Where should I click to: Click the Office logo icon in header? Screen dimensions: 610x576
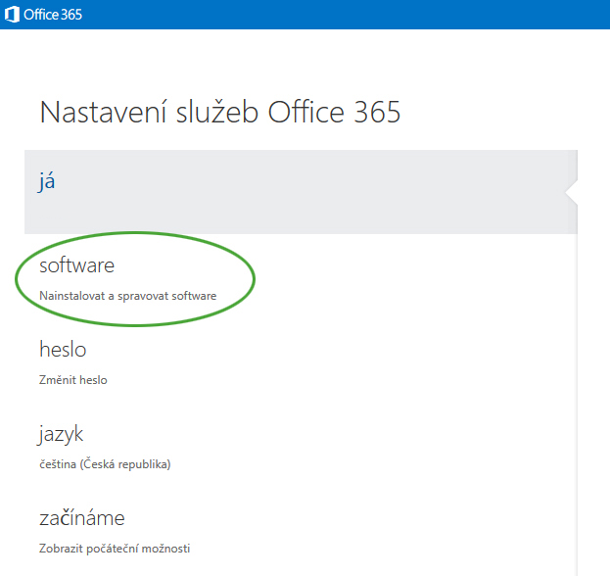(x=13, y=14)
